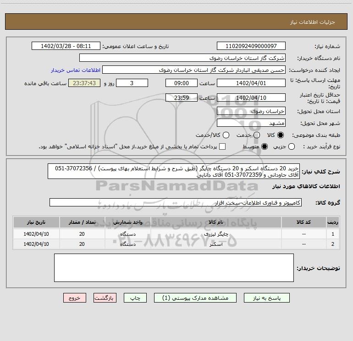Click the date 1402/04/10 in اسکنر row
Screen dimensions: 353x341
tap(36, 244)
